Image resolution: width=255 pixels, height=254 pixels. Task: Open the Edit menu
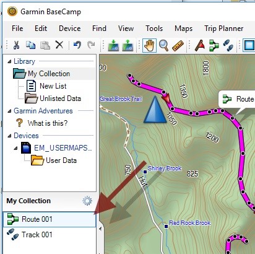tap(41, 28)
